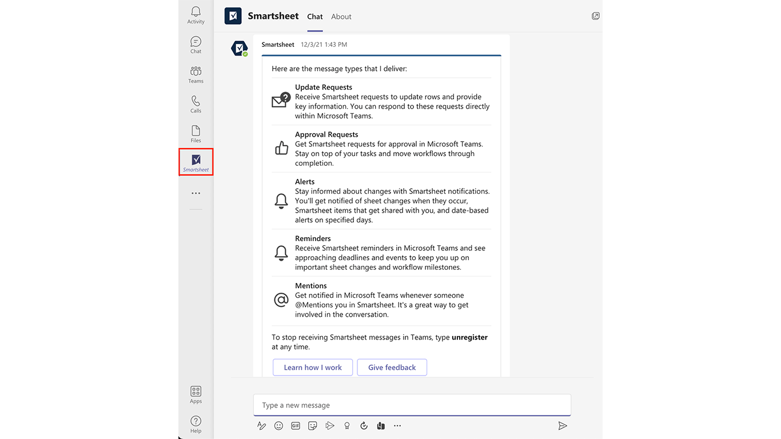Open Calls from the left sidebar

[x=196, y=104]
